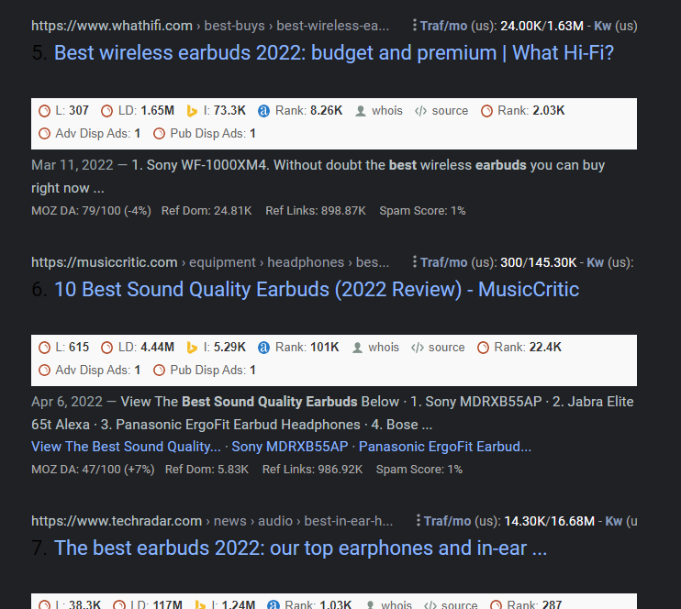This screenshot has height=609, width=681.
Task: Click Traf/mo for the musiccritic.com result
Action: click(444, 262)
